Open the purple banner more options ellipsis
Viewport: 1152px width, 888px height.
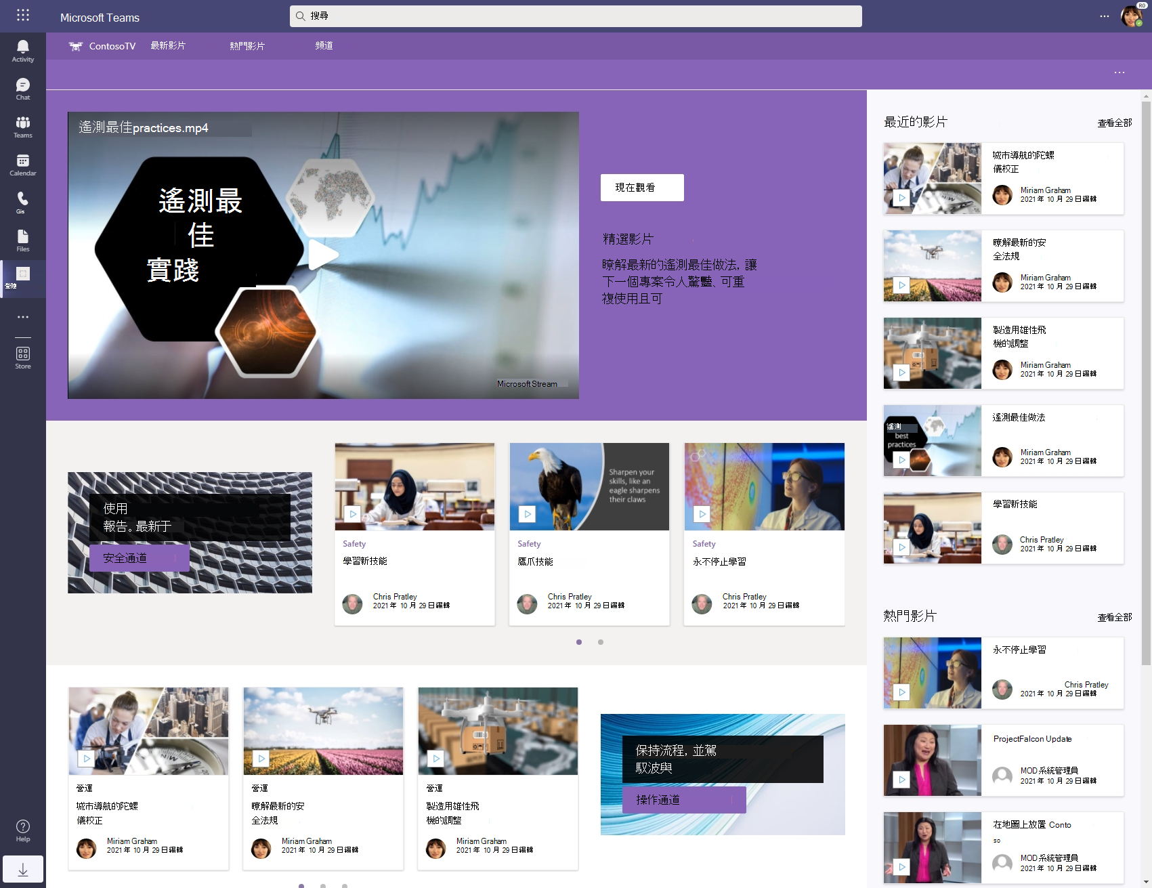(1119, 72)
